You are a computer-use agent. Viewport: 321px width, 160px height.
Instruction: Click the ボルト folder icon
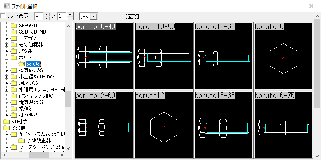point(14,57)
